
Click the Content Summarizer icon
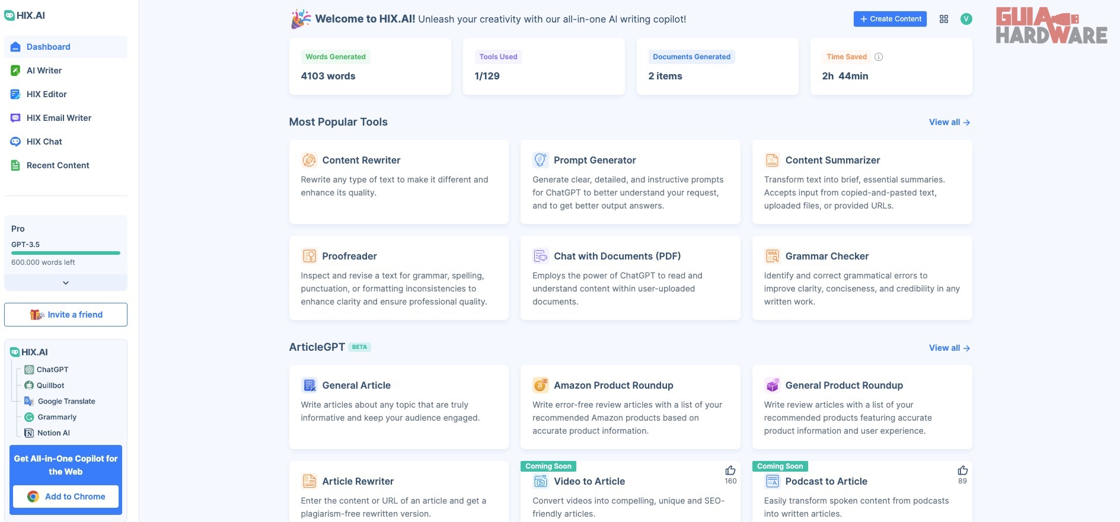tap(772, 160)
